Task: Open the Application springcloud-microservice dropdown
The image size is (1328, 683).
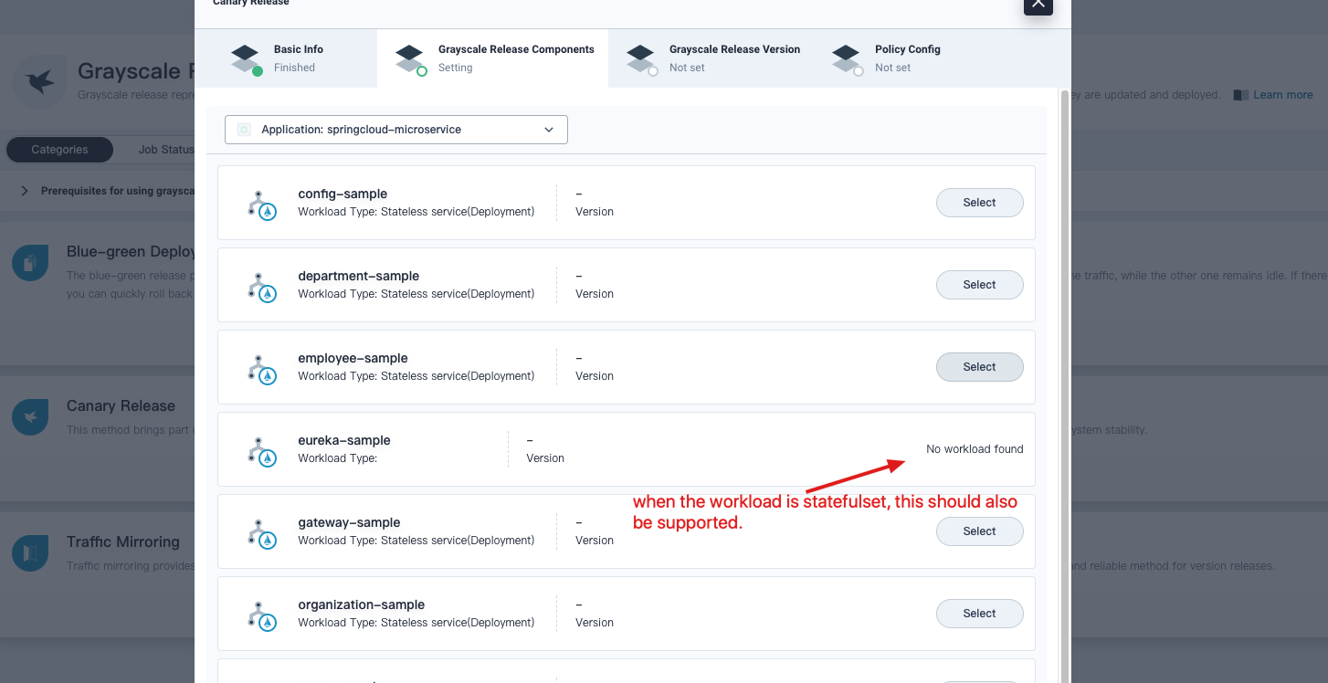Action: (395, 129)
